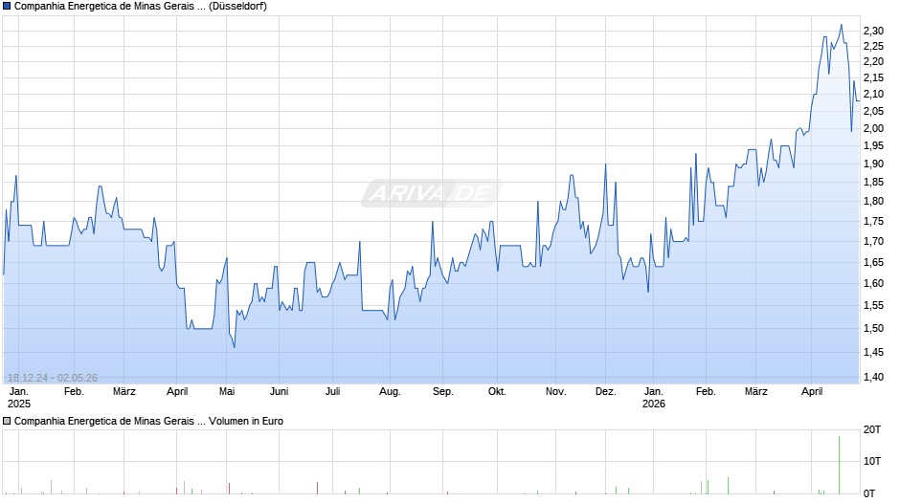Click the price axis label 1,70
The image size is (900, 503).
point(873,242)
